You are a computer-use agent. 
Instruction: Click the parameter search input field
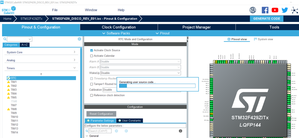(x=100, y=131)
